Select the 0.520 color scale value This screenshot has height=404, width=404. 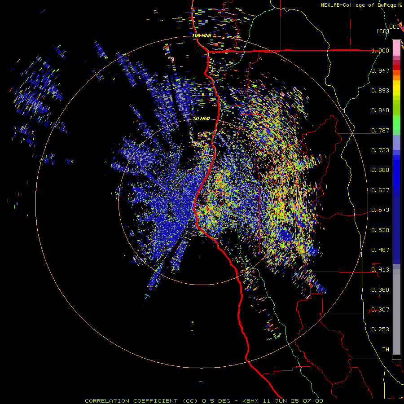(x=380, y=230)
